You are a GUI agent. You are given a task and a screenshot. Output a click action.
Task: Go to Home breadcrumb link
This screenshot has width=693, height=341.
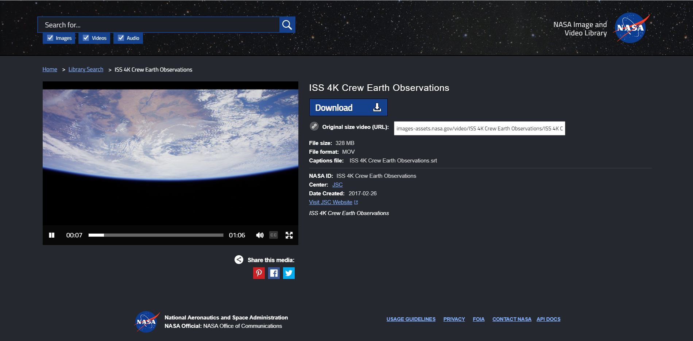[x=50, y=69]
